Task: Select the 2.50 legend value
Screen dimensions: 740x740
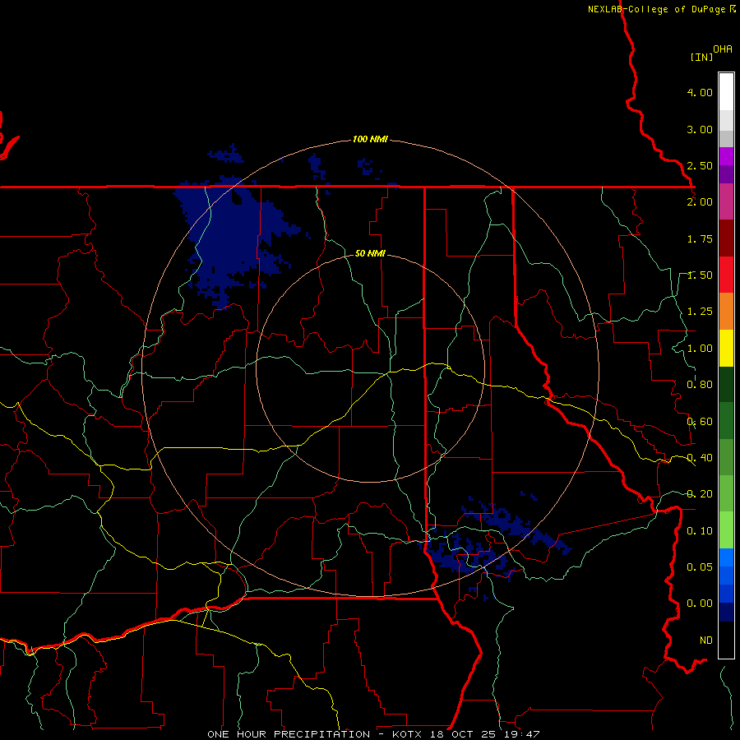Action: 700,165
